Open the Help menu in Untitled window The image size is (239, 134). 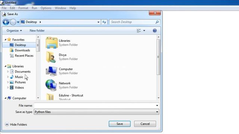[73, 8]
